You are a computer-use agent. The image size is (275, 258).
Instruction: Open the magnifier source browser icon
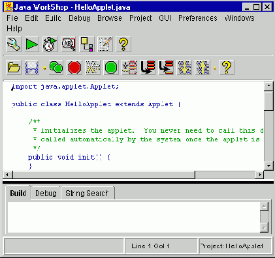[69, 44]
